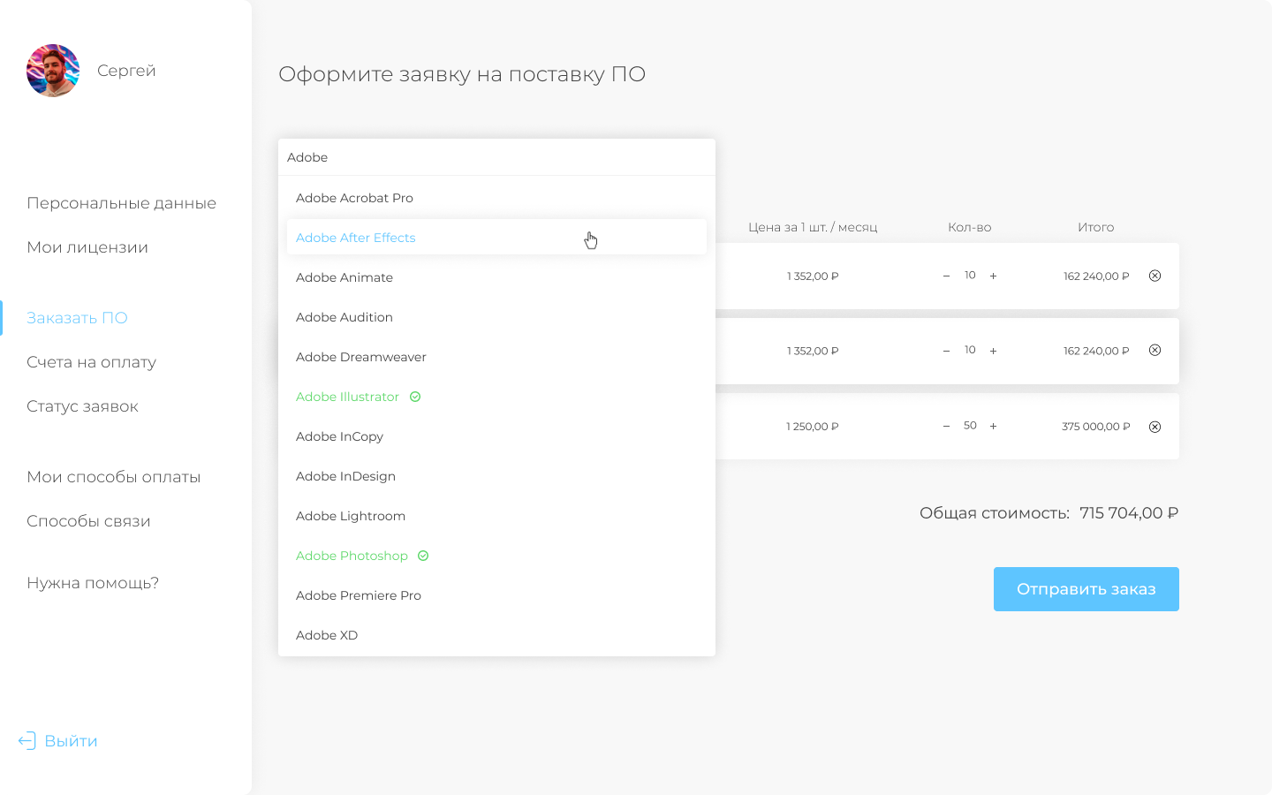Image resolution: width=1272 pixels, height=795 pixels.
Task: Click total cost 715 704,00 ₽
Action: [x=1129, y=513]
